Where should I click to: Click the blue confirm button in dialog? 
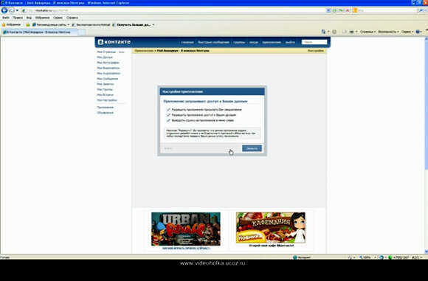pyautogui.click(x=252, y=148)
